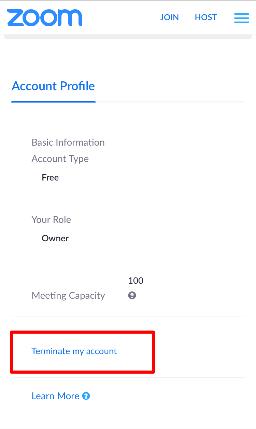Select JOIN in the top bar
The image size is (256, 429).
click(x=169, y=17)
